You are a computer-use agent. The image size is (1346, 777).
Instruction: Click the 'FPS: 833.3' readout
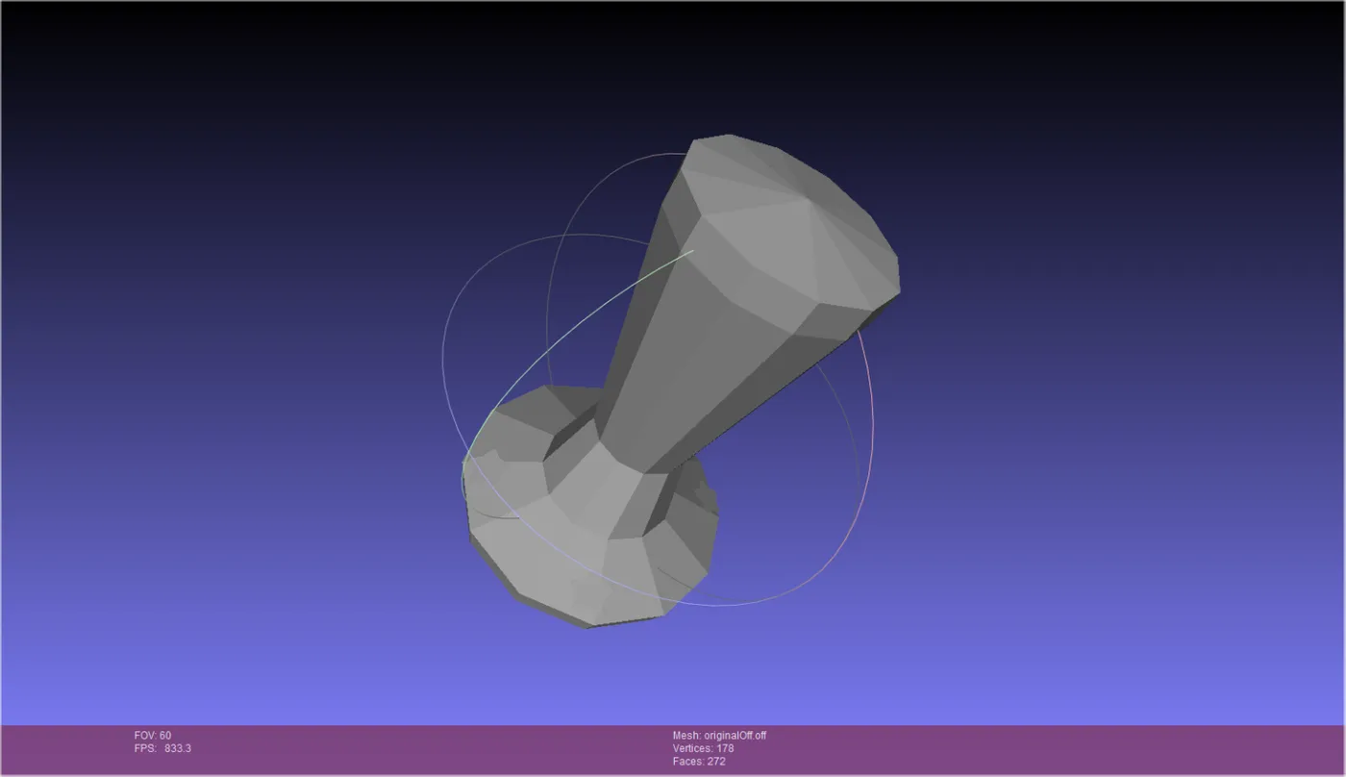tap(162, 748)
